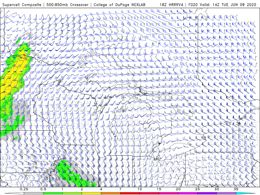The height and width of the screenshot is (195, 260).
Task: Click the '15' colorbar label
Action: tap(159, 189)
